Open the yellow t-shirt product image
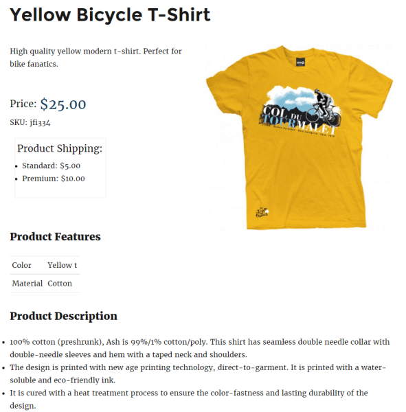Viewport: 406px width, 412px height. coord(300,137)
